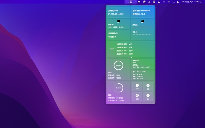Select the purple page indicator dot
This screenshot has width=205, height=128.
point(129,58)
